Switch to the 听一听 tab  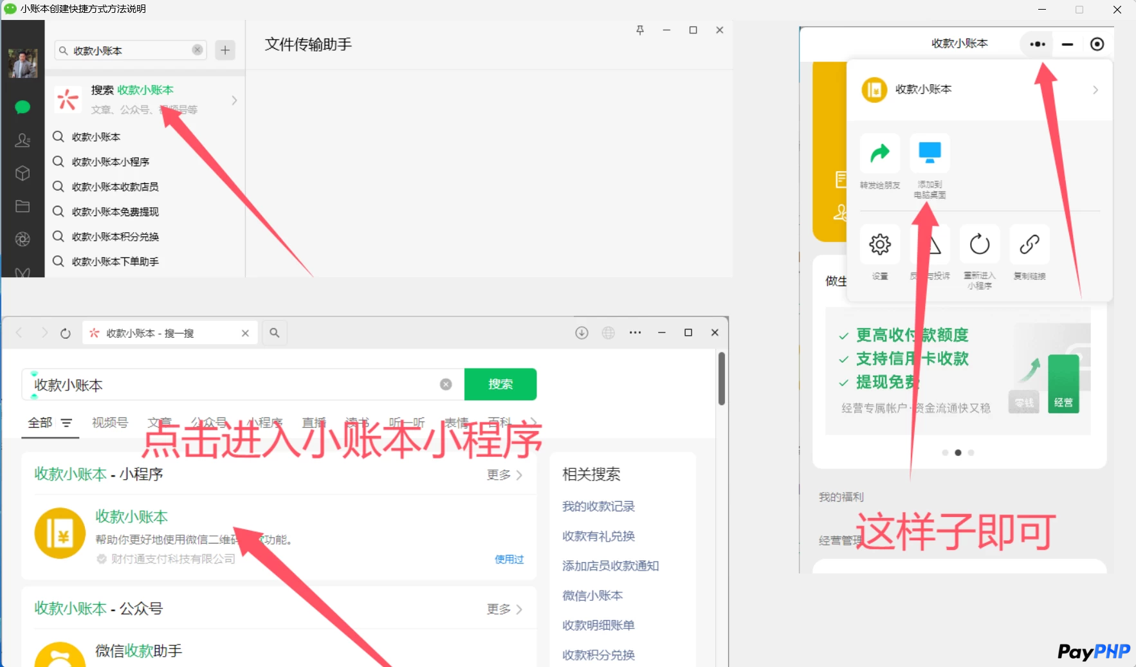[407, 423]
